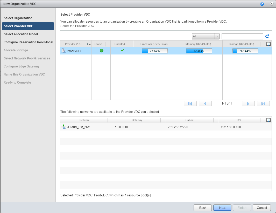Screen dimensions: 276x213
Task: Open Configure Reservation Pool Model step
Action: [x=28, y=42]
